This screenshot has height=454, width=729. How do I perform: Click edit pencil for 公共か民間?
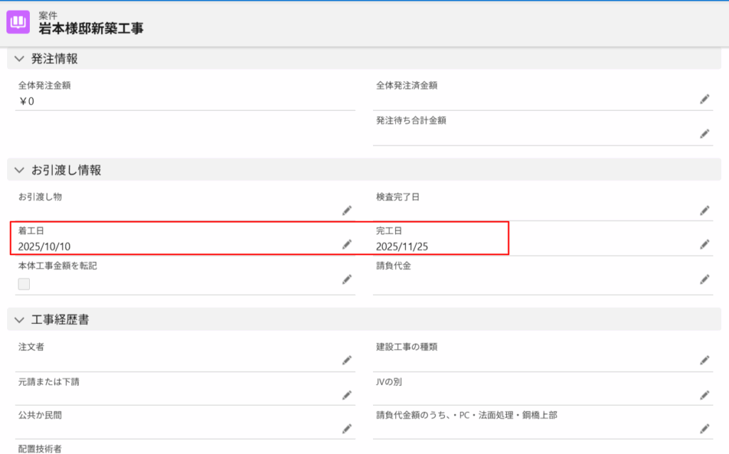(347, 428)
